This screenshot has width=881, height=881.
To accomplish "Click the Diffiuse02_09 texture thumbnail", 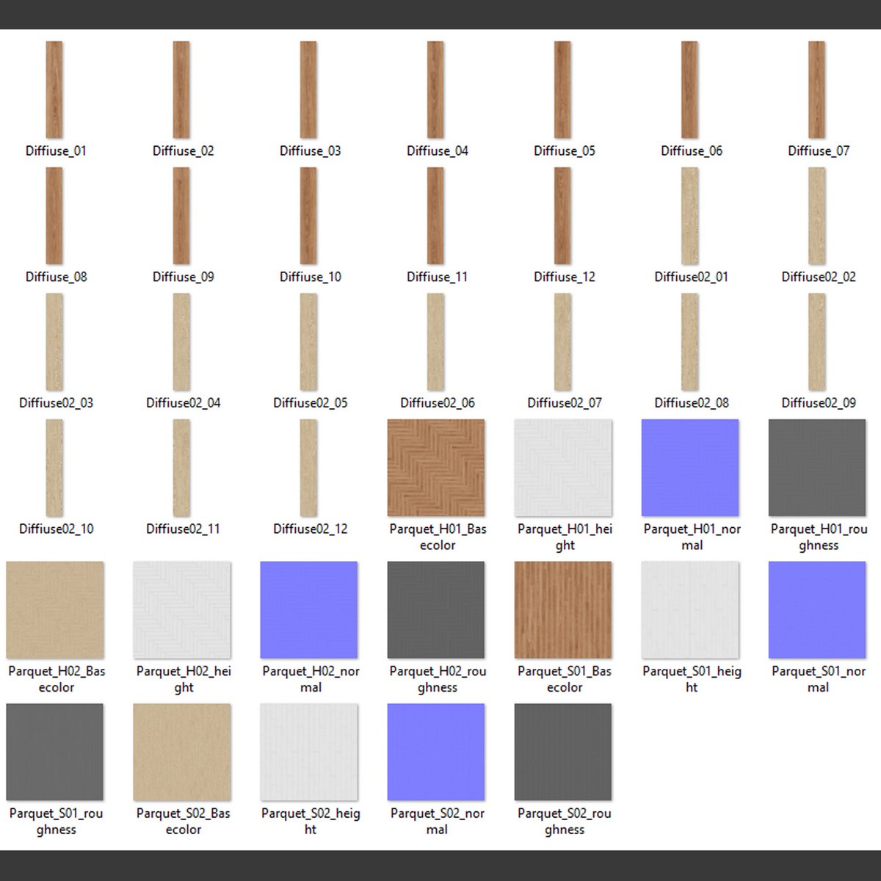I will point(816,342).
